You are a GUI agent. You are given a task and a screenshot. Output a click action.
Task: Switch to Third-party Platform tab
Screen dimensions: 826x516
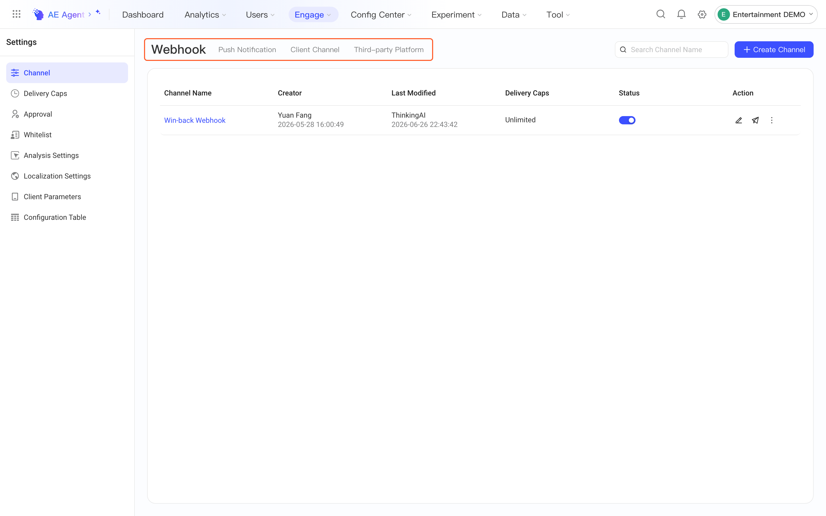[388, 50]
